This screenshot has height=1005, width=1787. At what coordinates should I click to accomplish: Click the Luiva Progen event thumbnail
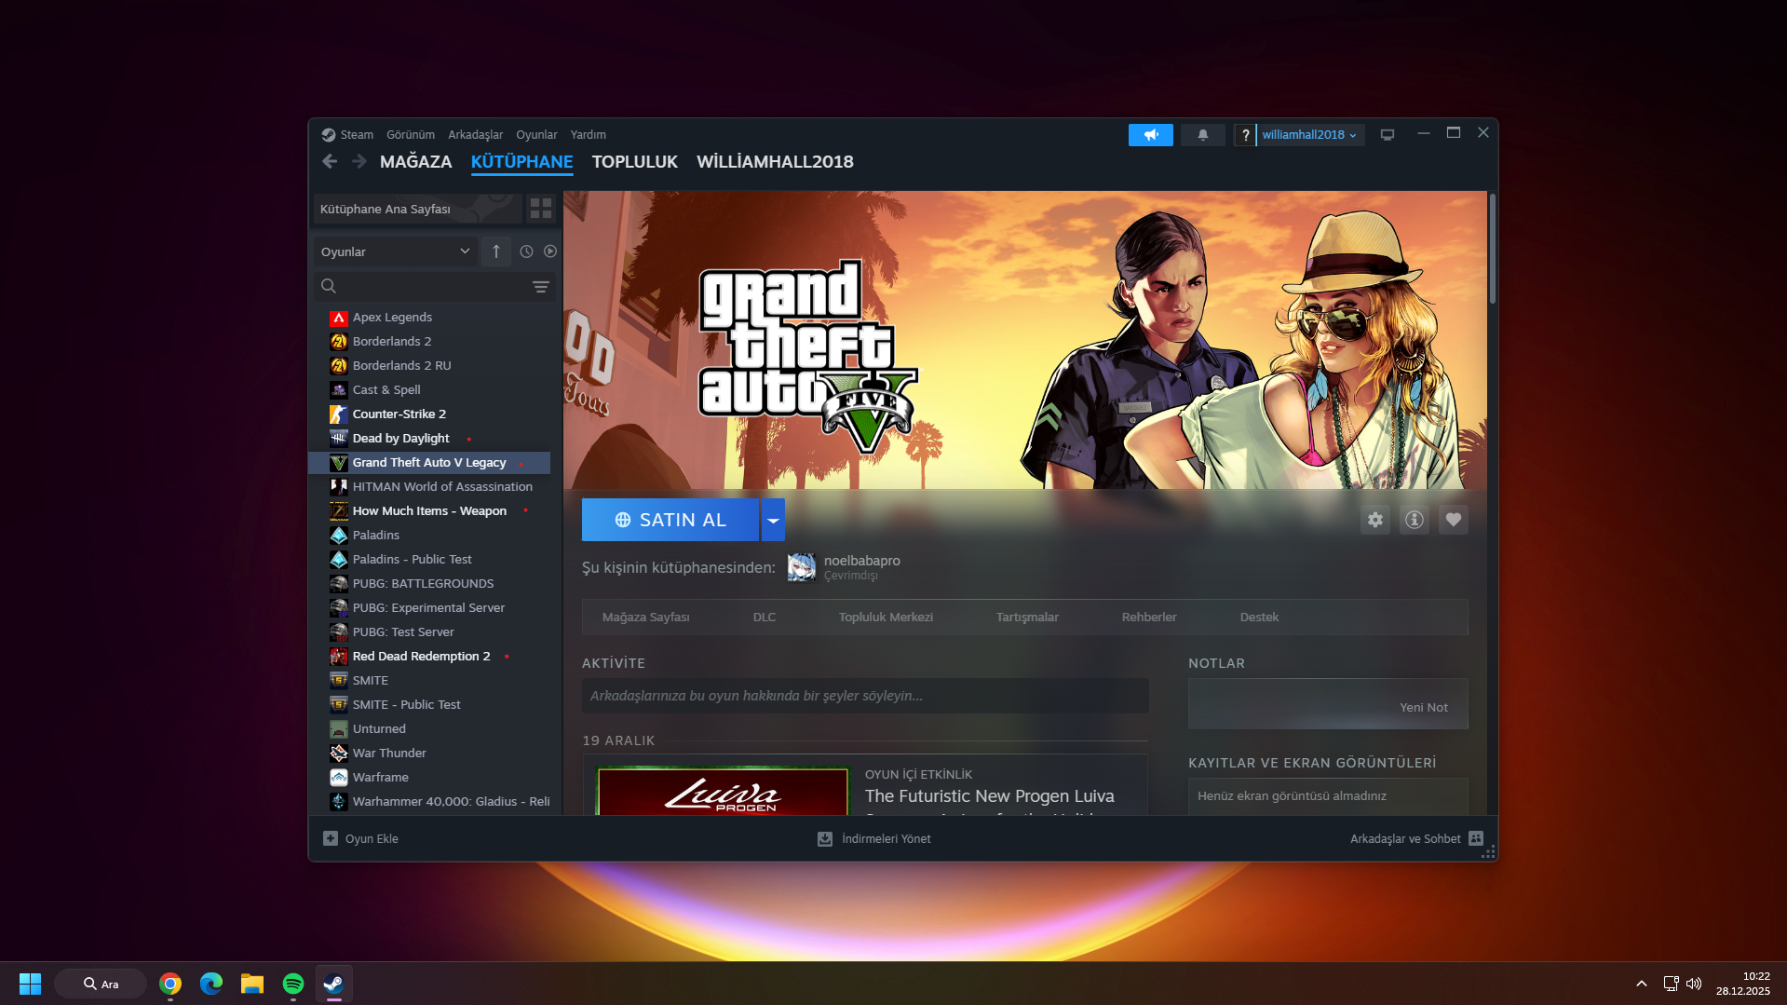[723, 790]
